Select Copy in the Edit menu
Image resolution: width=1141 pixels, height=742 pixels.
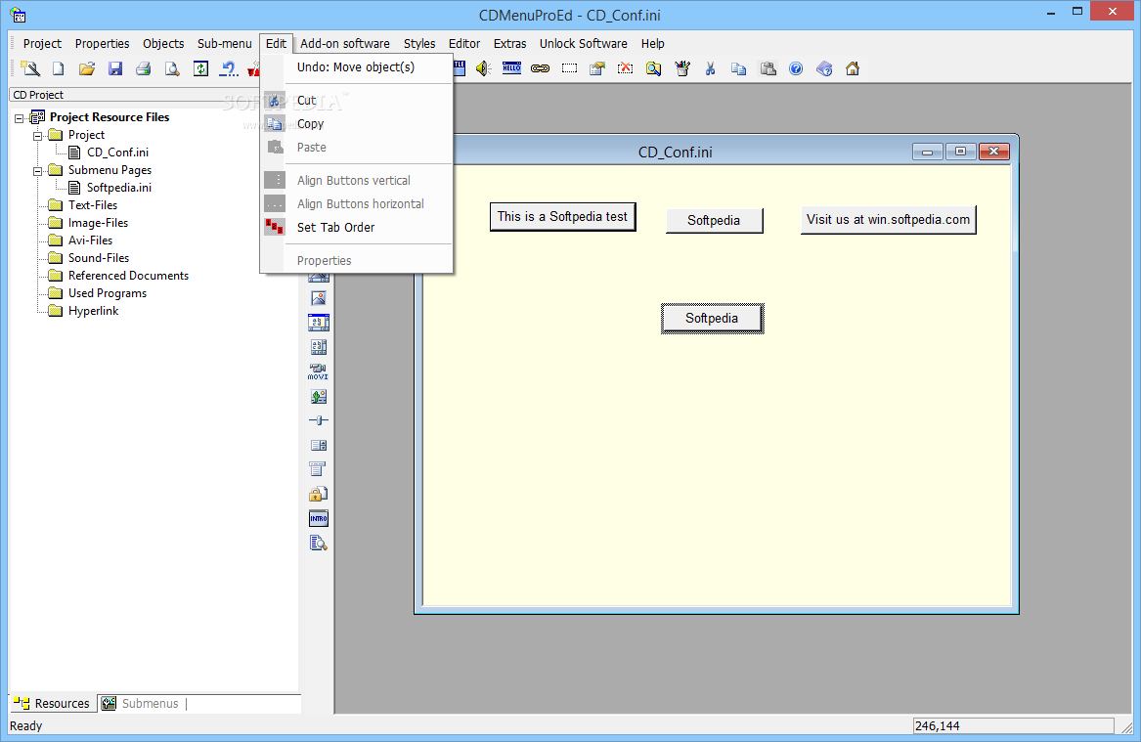point(357,123)
